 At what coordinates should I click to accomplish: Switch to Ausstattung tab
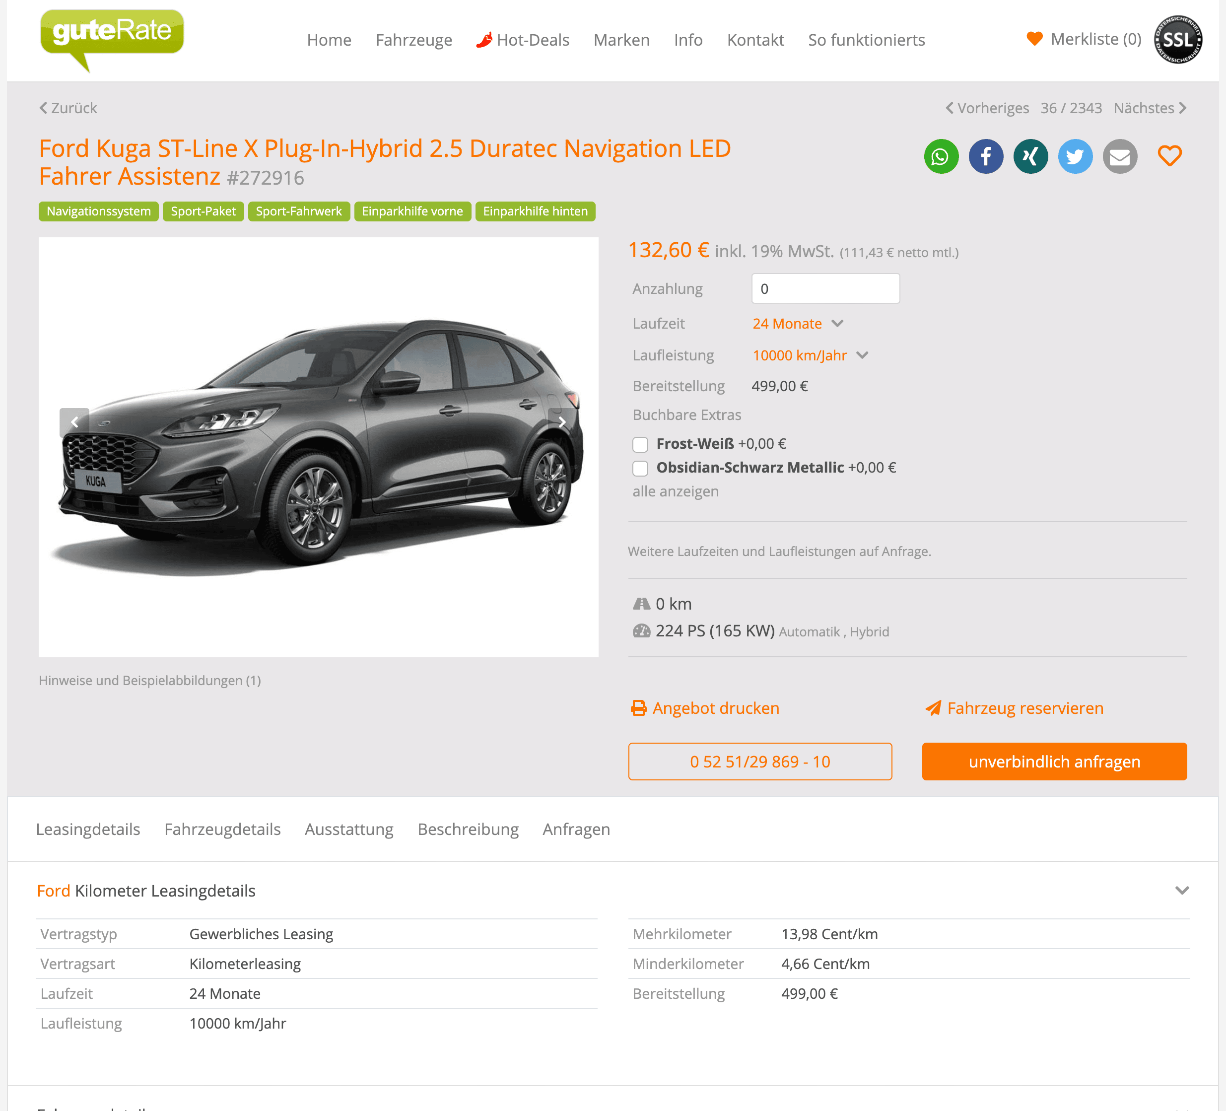pos(349,829)
